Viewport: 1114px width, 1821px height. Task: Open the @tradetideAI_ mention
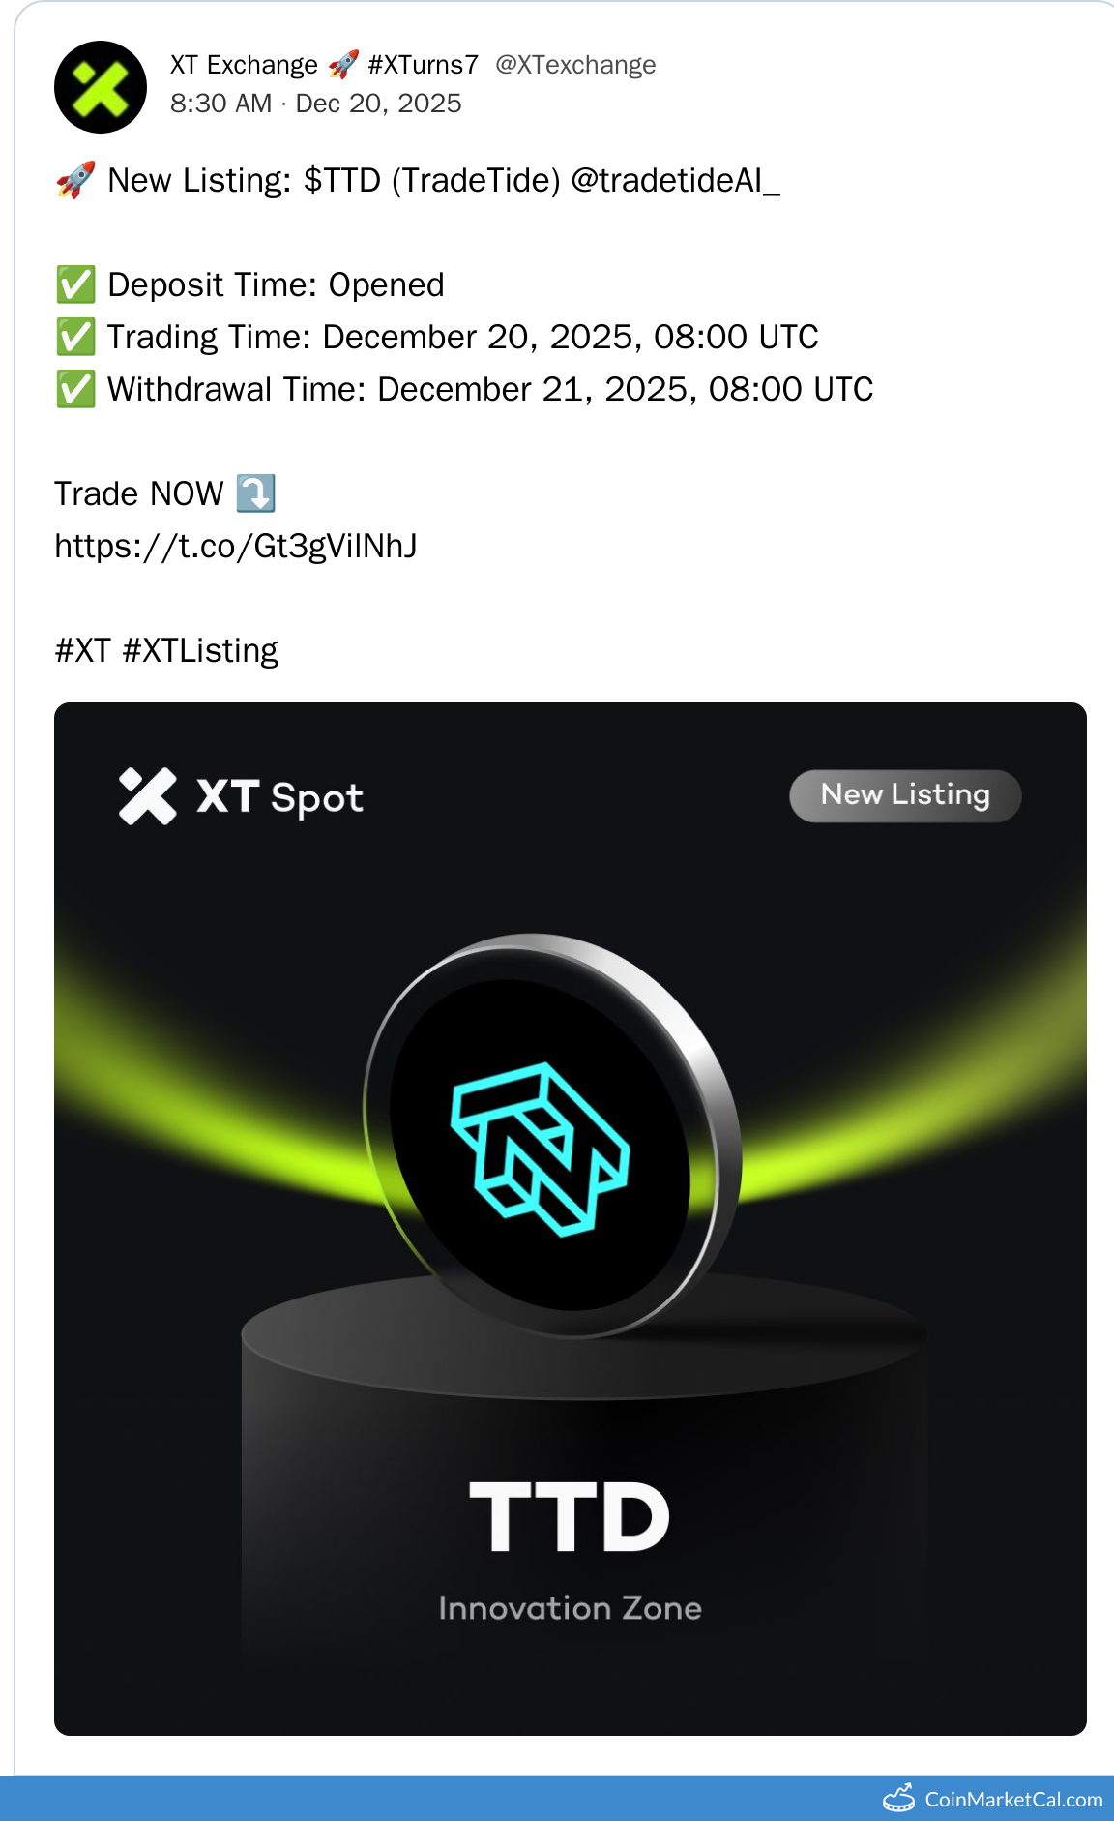click(675, 181)
